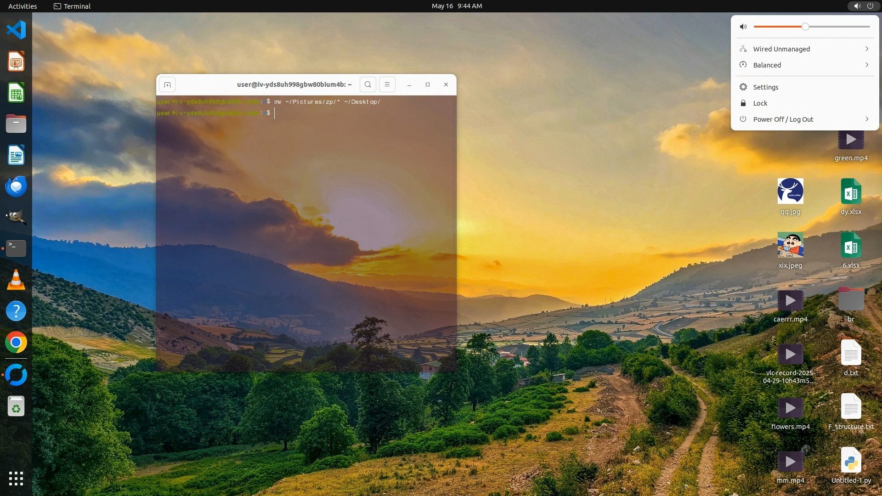The width and height of the screenshot is (882, 496).
Task: Open the terminal hamburger menu
Action: tap(387, 85)
